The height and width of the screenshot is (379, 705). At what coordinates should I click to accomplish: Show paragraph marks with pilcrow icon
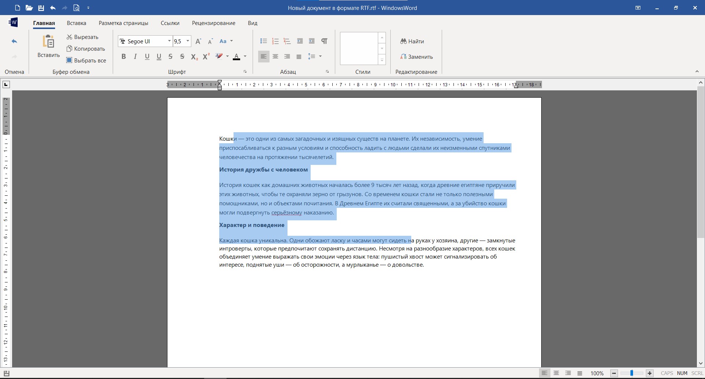point(324,41)
